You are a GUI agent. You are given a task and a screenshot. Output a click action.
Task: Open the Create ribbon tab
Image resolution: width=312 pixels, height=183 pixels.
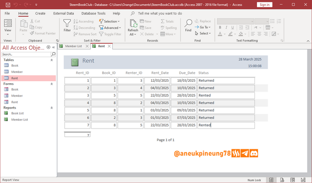[40, 13]
